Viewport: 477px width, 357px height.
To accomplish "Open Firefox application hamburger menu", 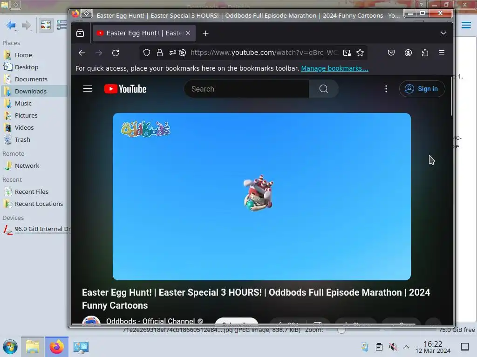I will pos(442,53).
